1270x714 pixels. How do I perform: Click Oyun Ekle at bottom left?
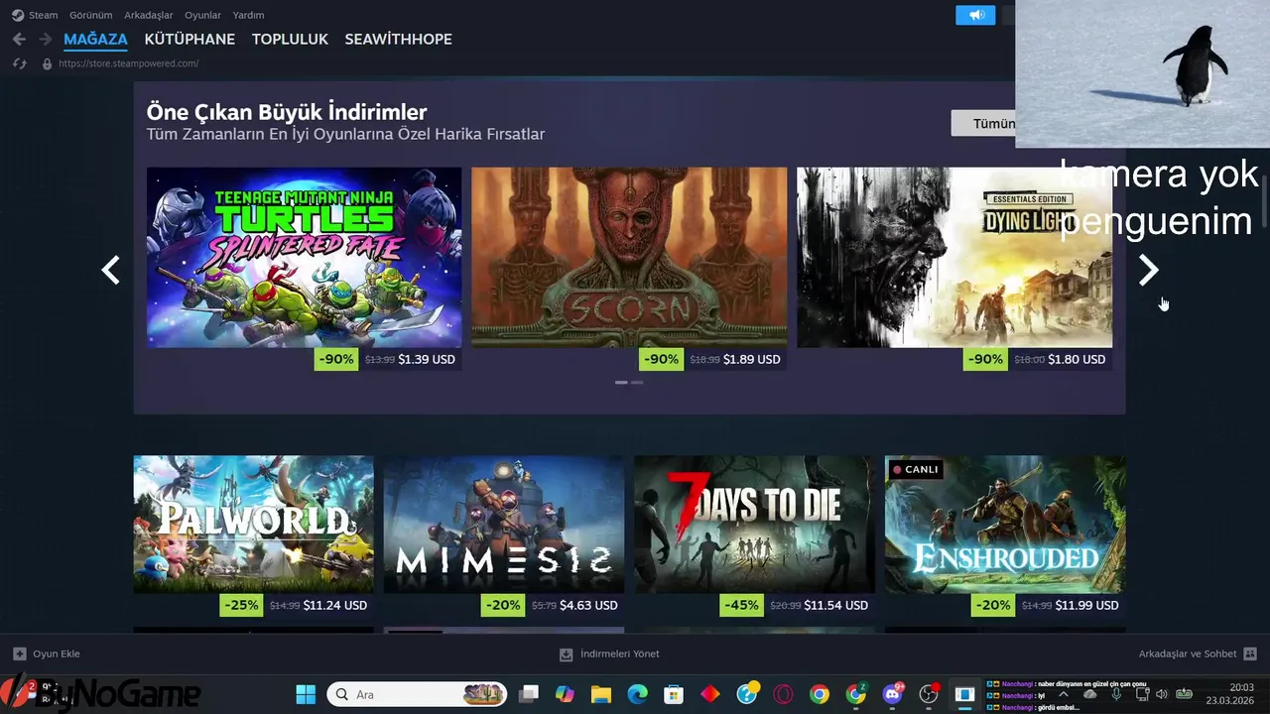pyautogui.click(x=57, y=654)
